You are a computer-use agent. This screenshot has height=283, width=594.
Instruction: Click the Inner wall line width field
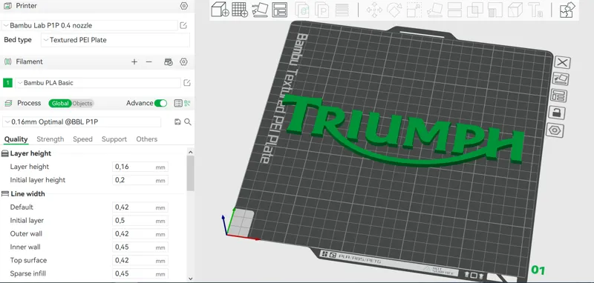click(140, 247)
